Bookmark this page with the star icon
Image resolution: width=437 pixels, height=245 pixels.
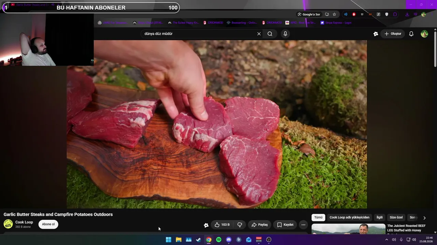[334, 14]
